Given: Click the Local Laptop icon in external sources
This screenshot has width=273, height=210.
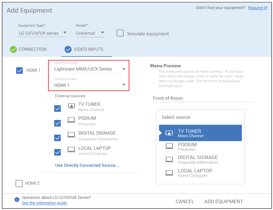Looking at the screenshot, I should [x=71, y=150].
